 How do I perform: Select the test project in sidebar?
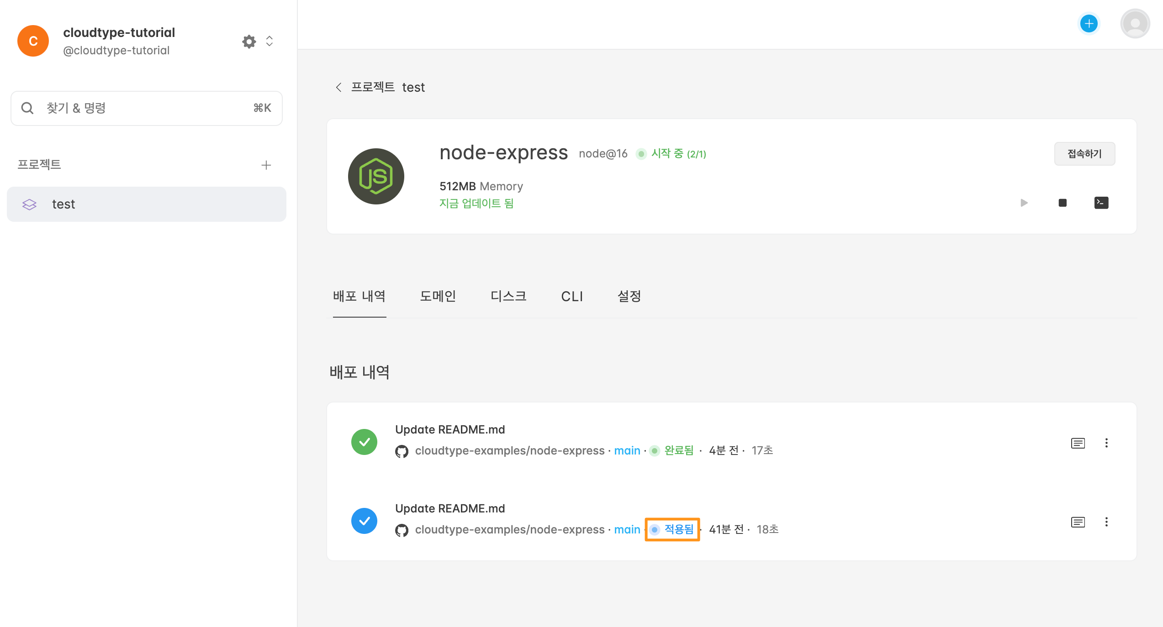(146, 204)
